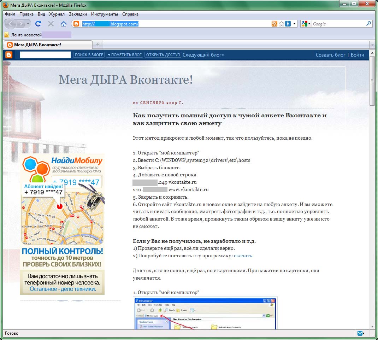Viewport: 378px width, 340px height.
Task: Go to the Home page
Action: [x=63, y=24]
